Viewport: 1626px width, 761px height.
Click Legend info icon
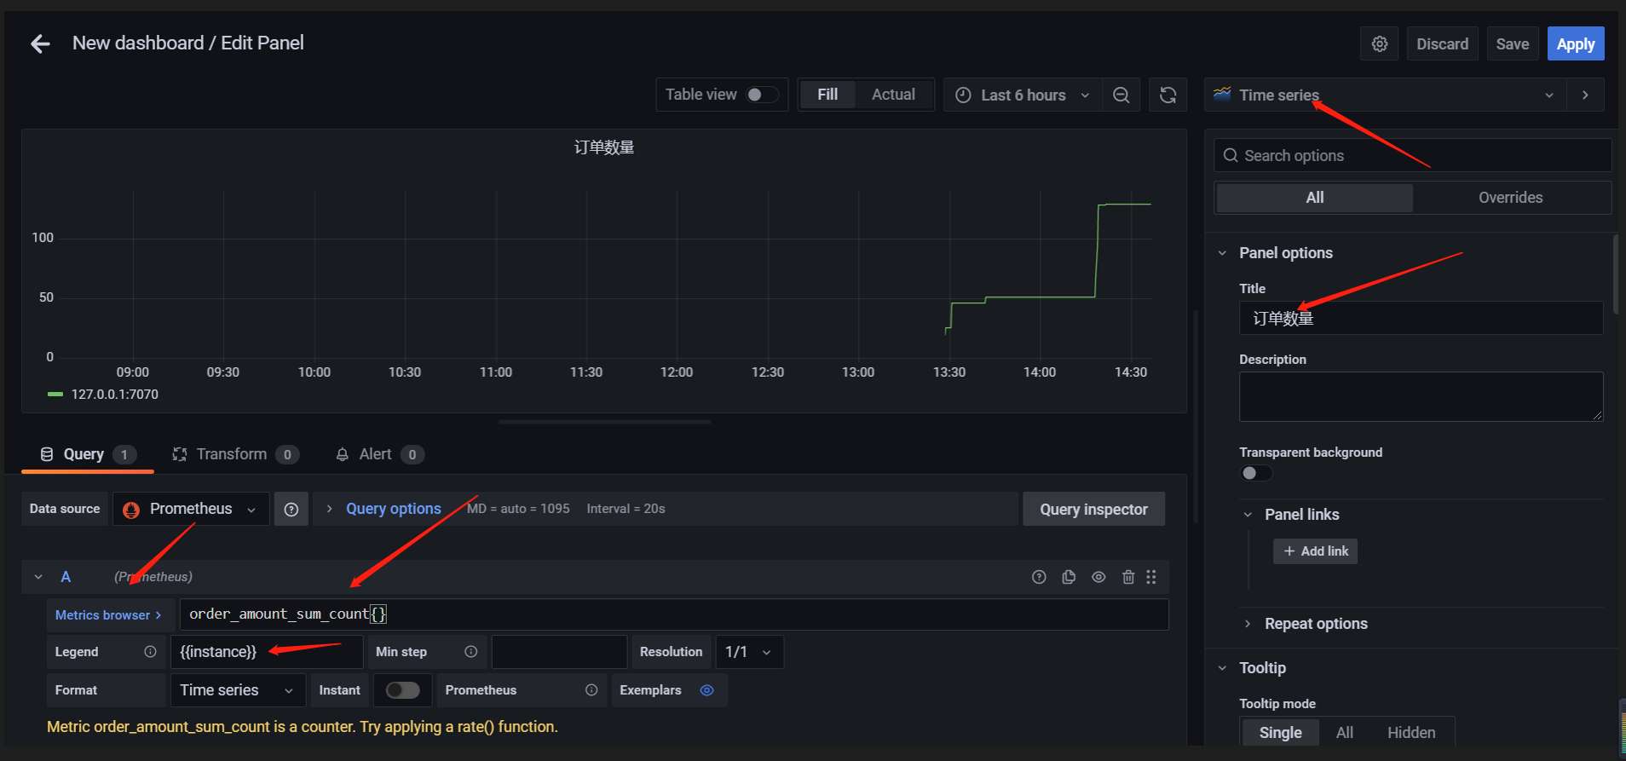tap(150, 652)
